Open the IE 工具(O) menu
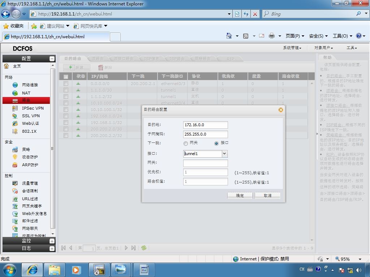The height and width of the screenshot is (277, 370). click(x=343, y=36)
